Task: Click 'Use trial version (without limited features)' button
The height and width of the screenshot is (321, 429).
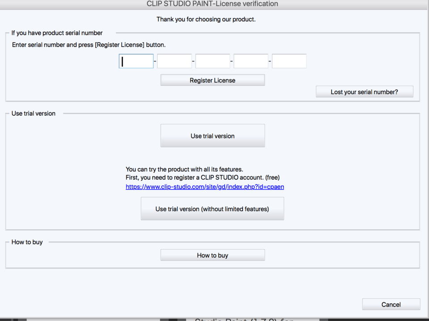Action: click(212, 209)
